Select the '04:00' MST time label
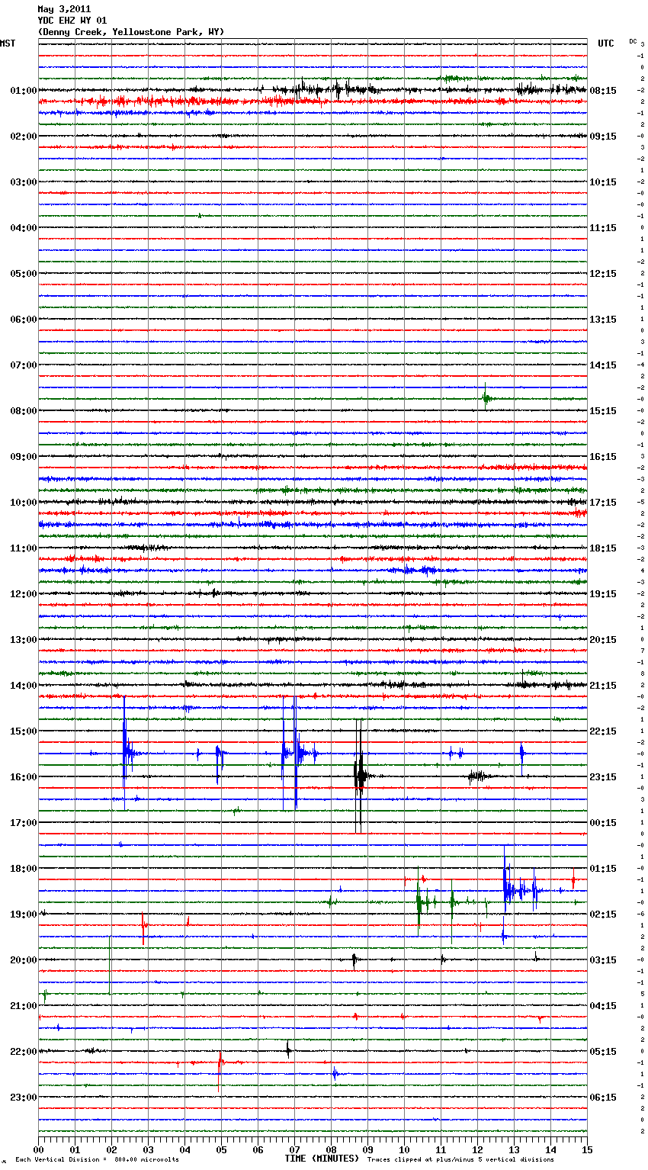648x1170 pixels. (24, 228)
